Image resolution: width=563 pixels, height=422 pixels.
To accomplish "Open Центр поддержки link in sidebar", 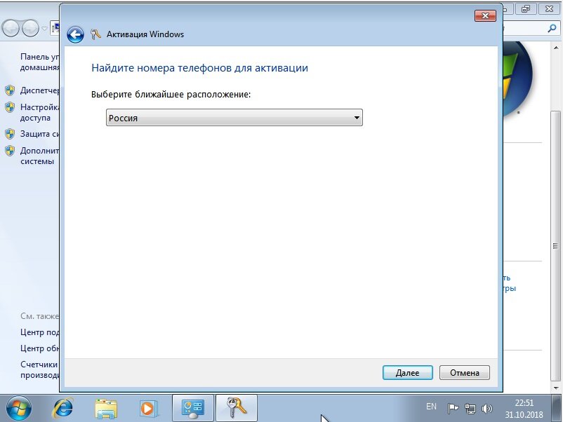I will [x=39, y=332].
